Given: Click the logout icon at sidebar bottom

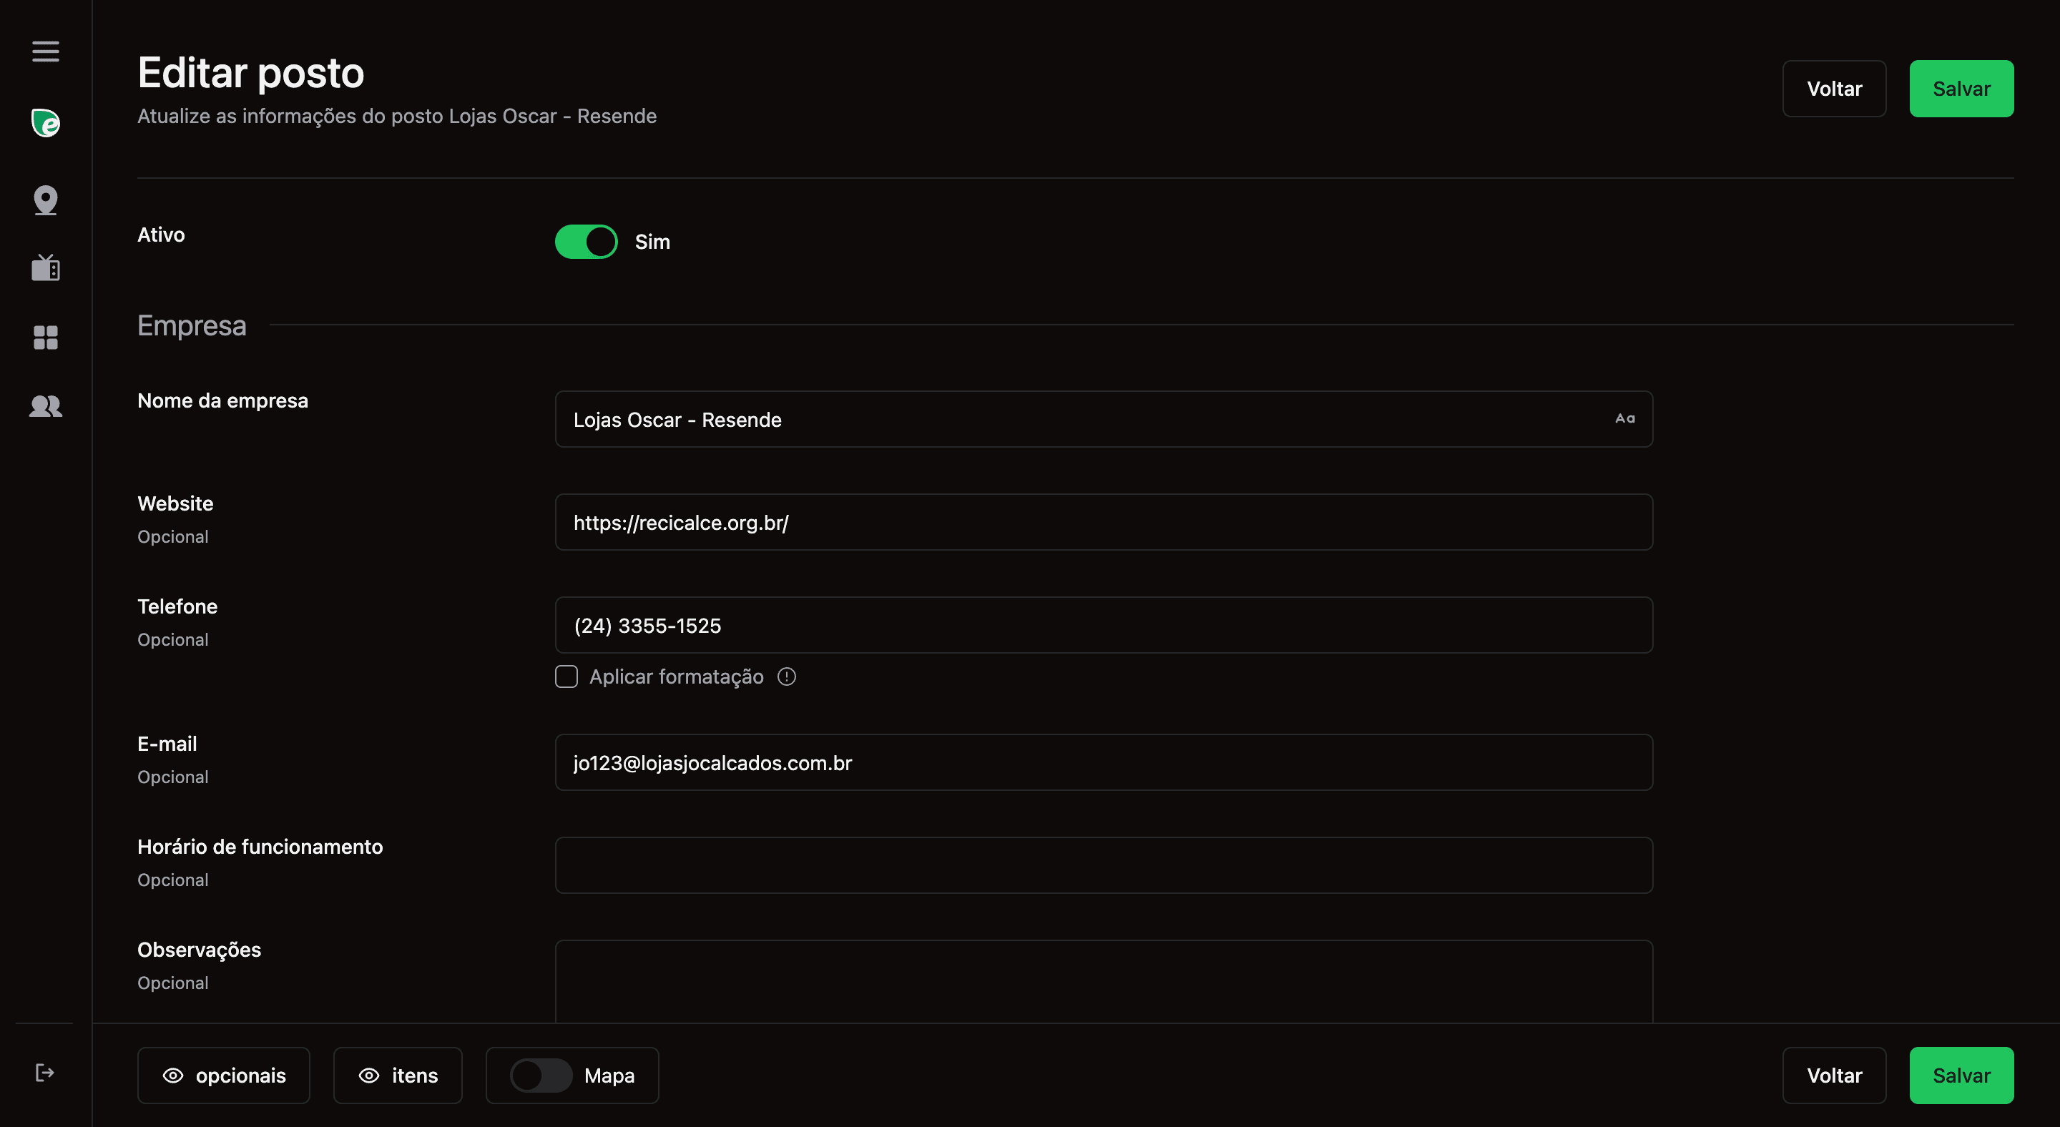Looking at the screenshot, I should click(45, 1073).
